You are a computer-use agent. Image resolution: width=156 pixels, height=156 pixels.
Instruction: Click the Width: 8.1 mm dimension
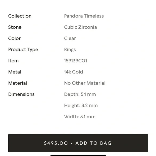tap(80, 117)
